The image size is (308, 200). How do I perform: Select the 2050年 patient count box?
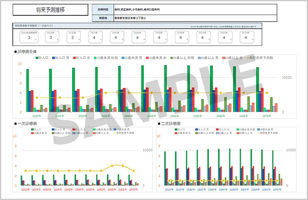[160, 37]
